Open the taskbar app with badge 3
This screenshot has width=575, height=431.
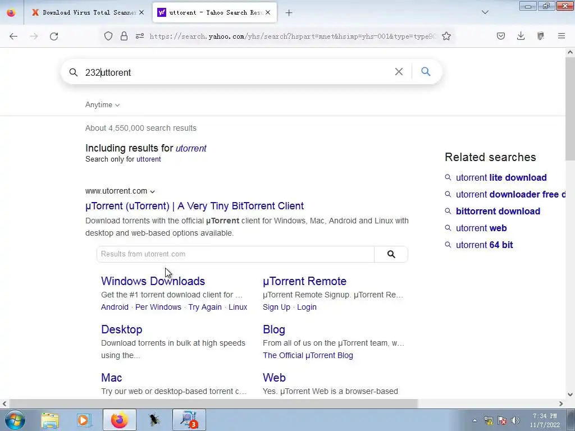pyautogui.click(x=189, y=420)
